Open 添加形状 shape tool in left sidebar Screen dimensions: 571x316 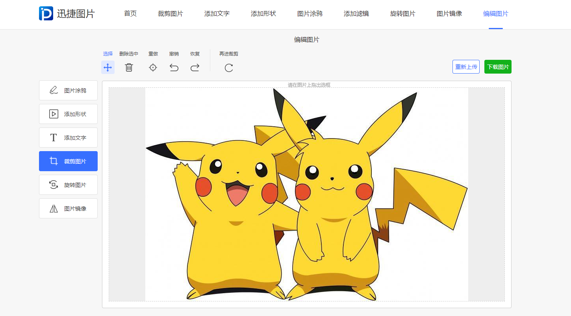pos(68,114)
